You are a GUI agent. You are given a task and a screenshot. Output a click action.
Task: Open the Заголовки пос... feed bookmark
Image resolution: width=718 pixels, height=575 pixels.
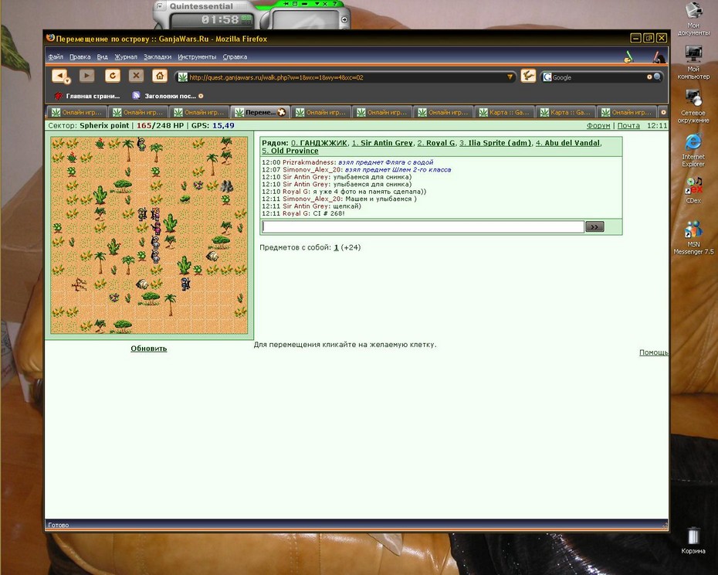coord(164,96)
